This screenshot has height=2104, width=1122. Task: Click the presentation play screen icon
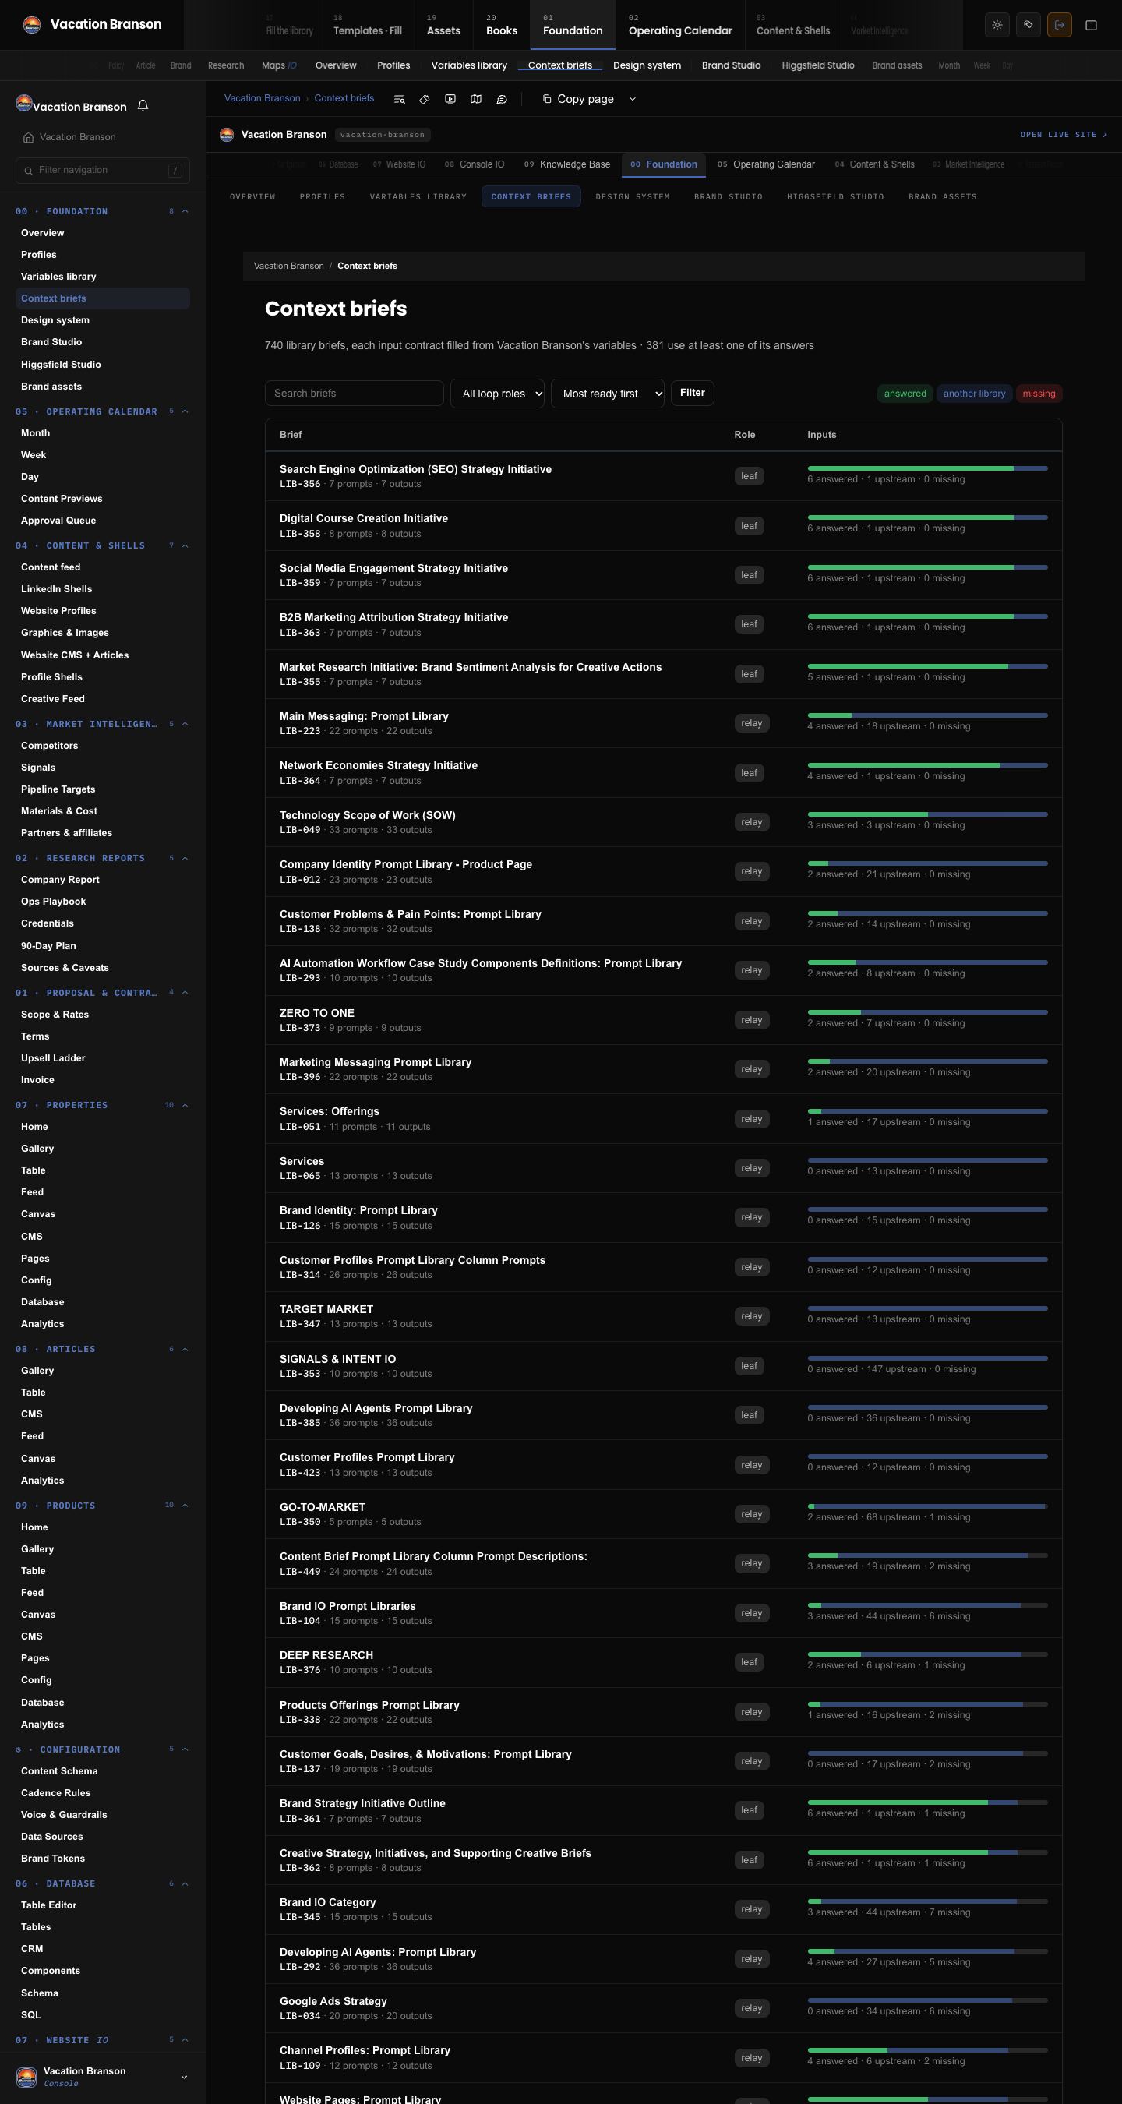(450, 99)
